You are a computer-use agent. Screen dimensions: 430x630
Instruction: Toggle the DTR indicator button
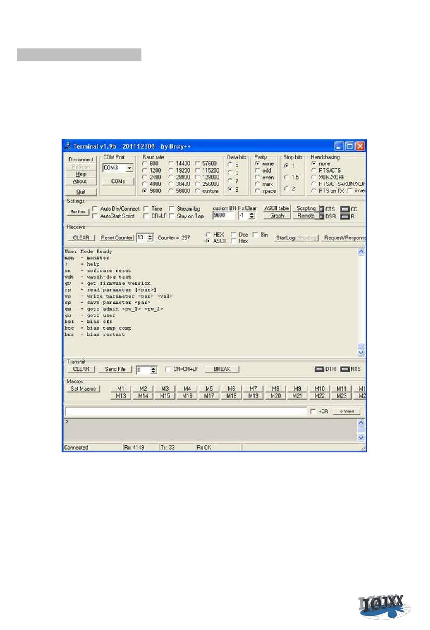(320, 369)
